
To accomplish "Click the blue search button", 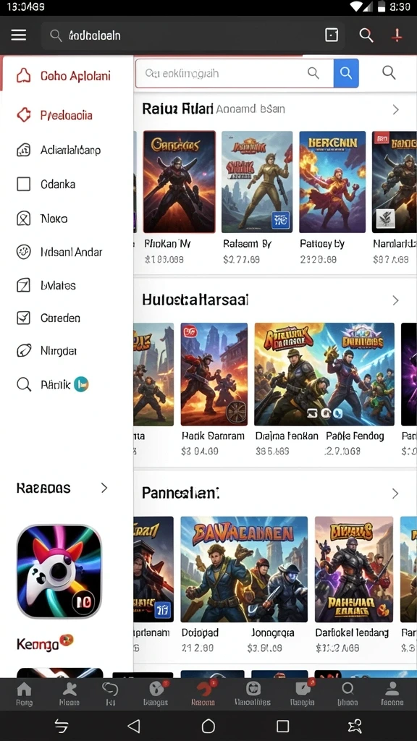I will click(x=346, y=73).
